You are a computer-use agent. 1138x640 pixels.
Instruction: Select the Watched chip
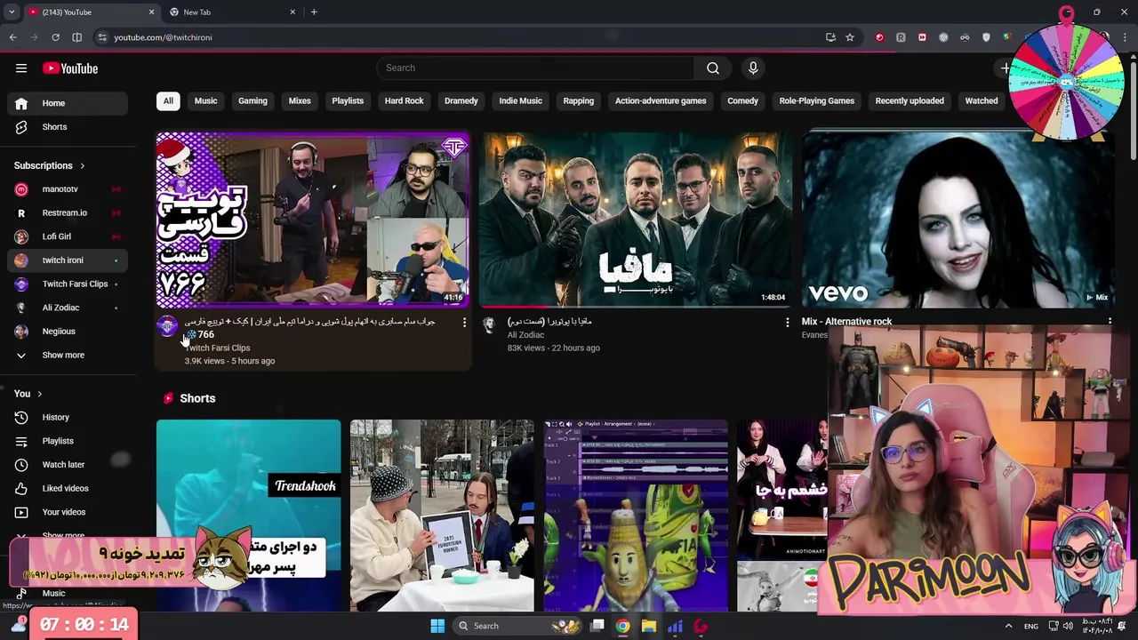tap(982, 101)
